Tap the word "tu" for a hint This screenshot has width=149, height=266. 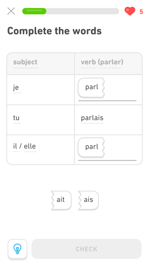16,118
